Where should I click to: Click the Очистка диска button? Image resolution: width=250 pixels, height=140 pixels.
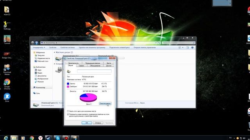(105, 103)
